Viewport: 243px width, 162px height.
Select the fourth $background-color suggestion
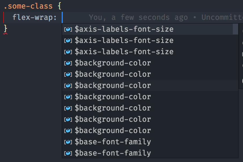tap(113, 97)
